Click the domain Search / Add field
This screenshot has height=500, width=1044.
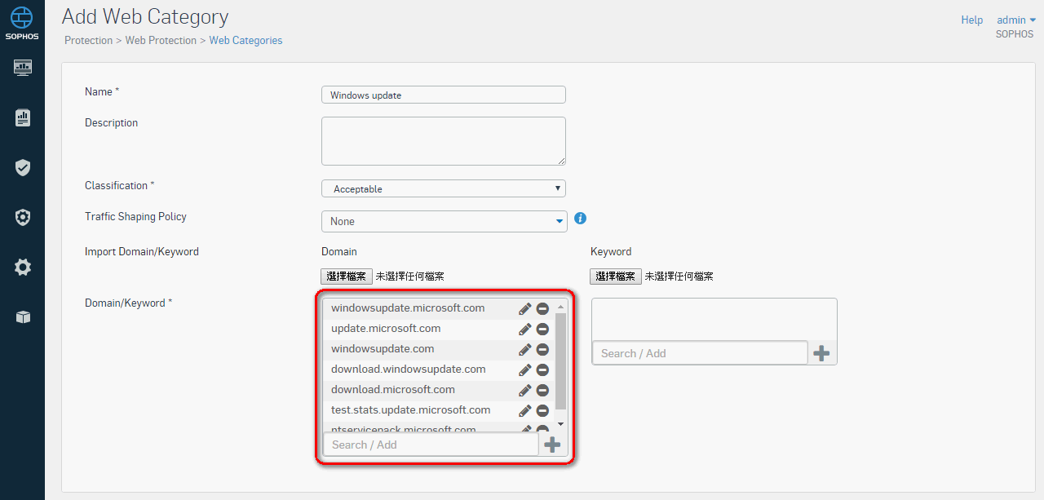[431, 445]
